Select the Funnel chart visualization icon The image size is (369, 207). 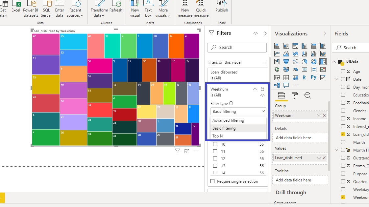286,61
